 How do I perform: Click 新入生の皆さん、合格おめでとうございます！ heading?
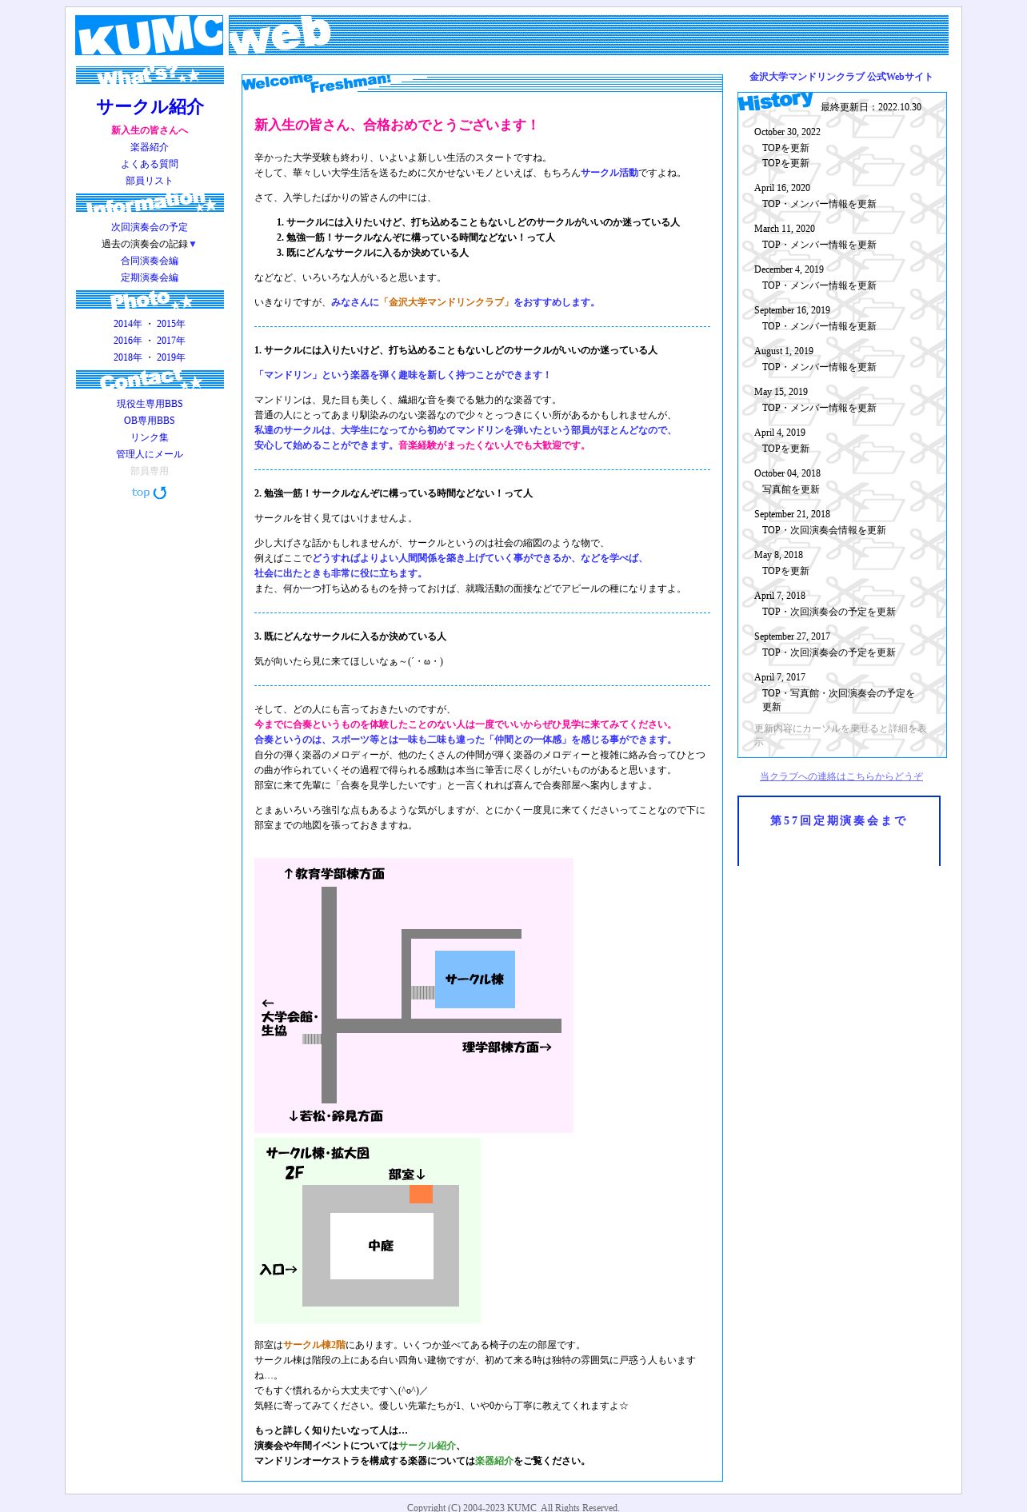[397, 125]
